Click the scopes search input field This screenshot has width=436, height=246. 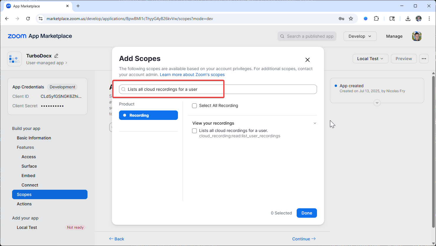click(x=218, y=89)
